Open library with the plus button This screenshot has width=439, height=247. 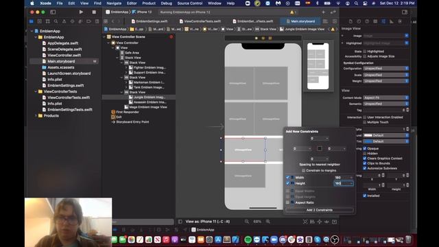click(323, 12)
